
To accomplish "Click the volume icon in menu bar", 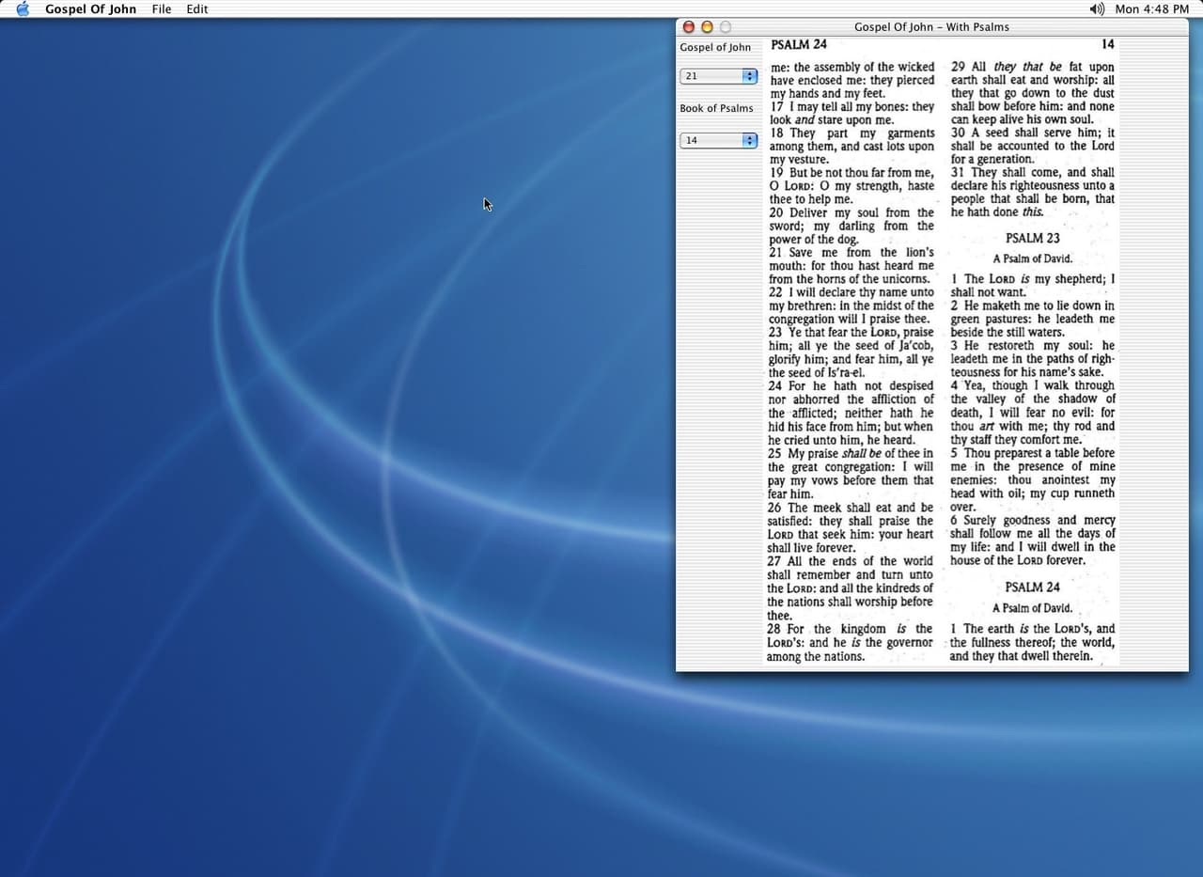I will coord(1097,8).
